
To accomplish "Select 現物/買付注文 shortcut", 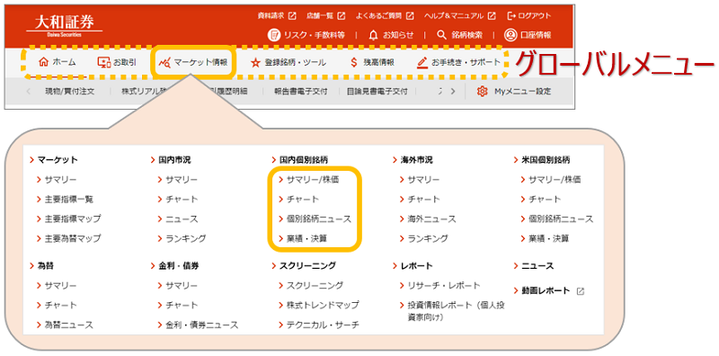I will pyautogui.click(x=70, y=92).
